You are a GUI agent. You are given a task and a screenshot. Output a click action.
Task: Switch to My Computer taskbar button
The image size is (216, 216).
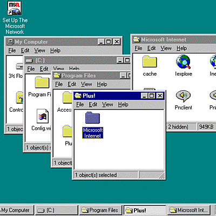point(17,210)
